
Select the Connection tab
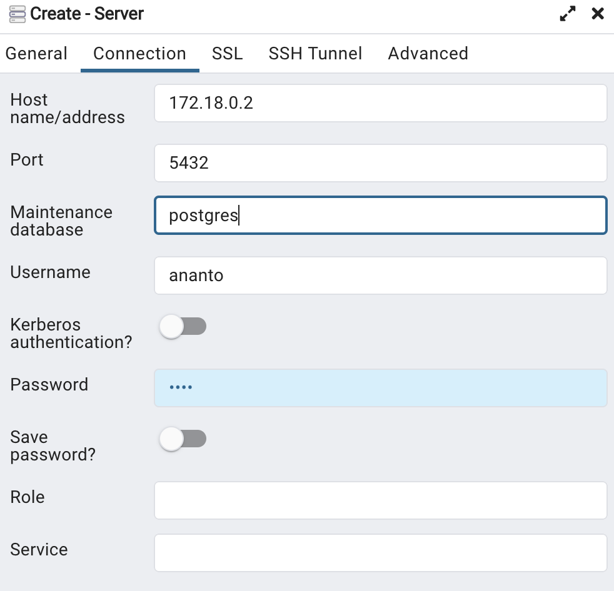tap(140, 54)
